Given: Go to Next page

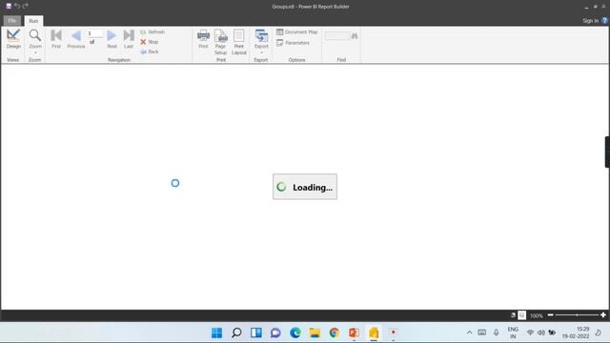Looking at the screenshot, I should pos(112,39).
